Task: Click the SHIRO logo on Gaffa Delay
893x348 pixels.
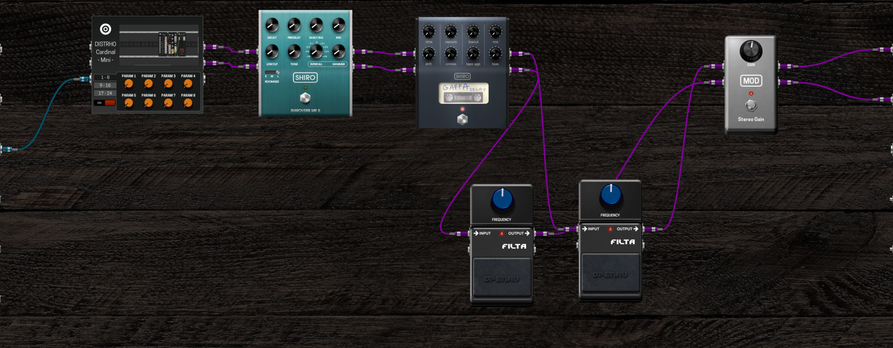Action: point(462,76)
